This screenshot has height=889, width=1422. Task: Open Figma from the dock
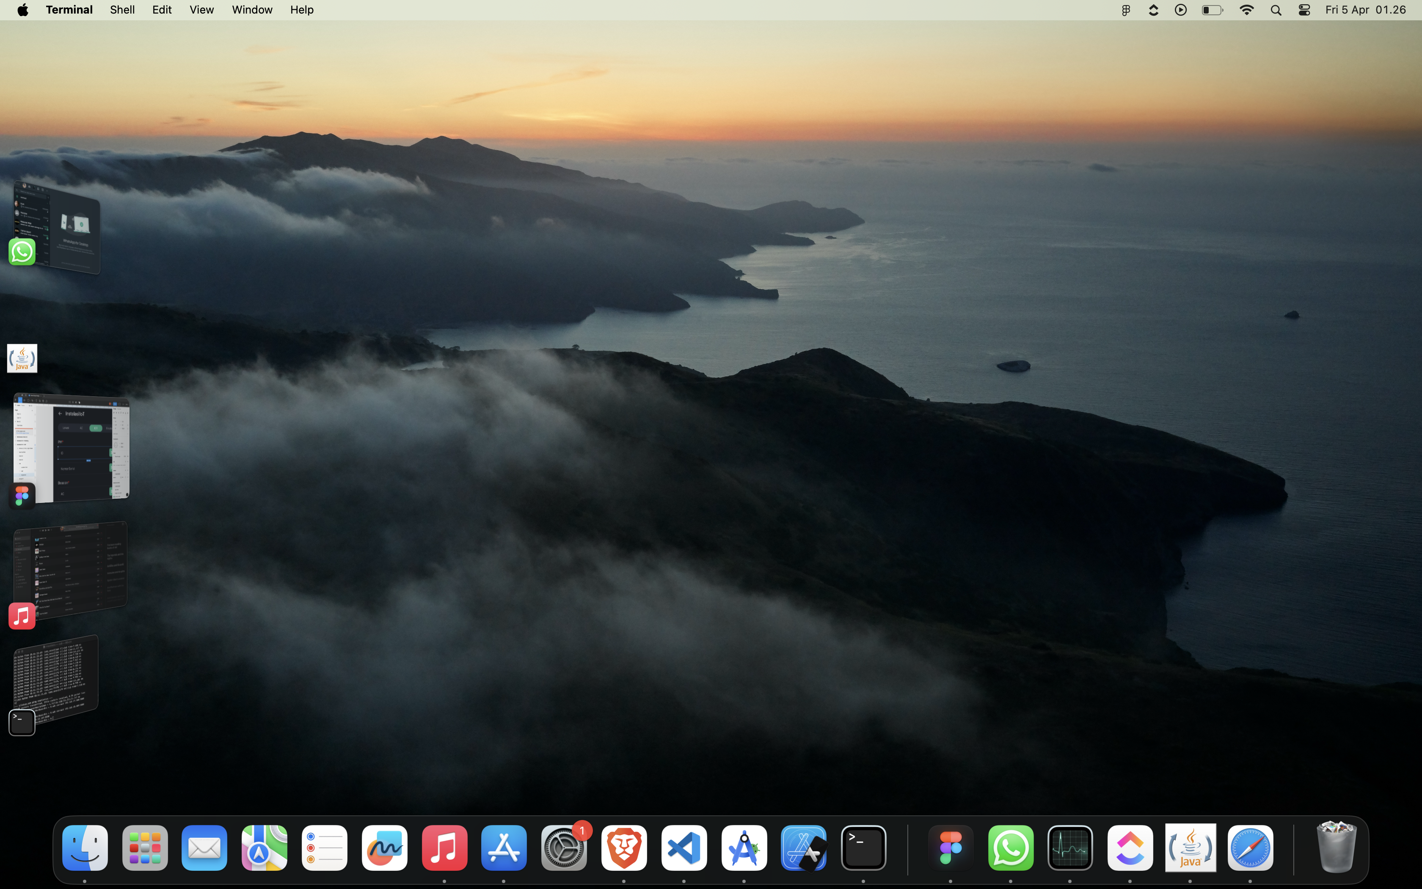(x=951, y=848)
